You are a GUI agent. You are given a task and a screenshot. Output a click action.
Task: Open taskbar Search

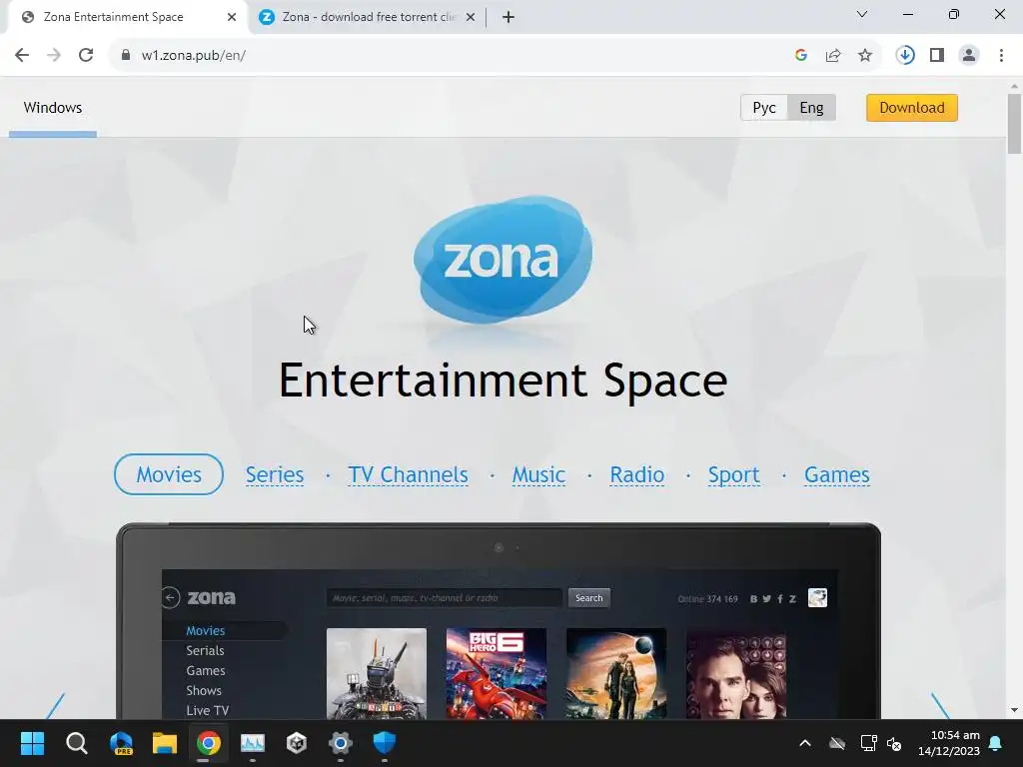76,743
